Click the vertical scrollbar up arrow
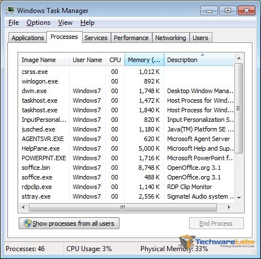 239,58
